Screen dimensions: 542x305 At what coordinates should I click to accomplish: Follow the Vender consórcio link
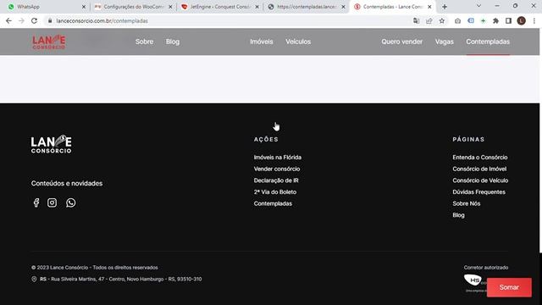click(x=277, y=169)
